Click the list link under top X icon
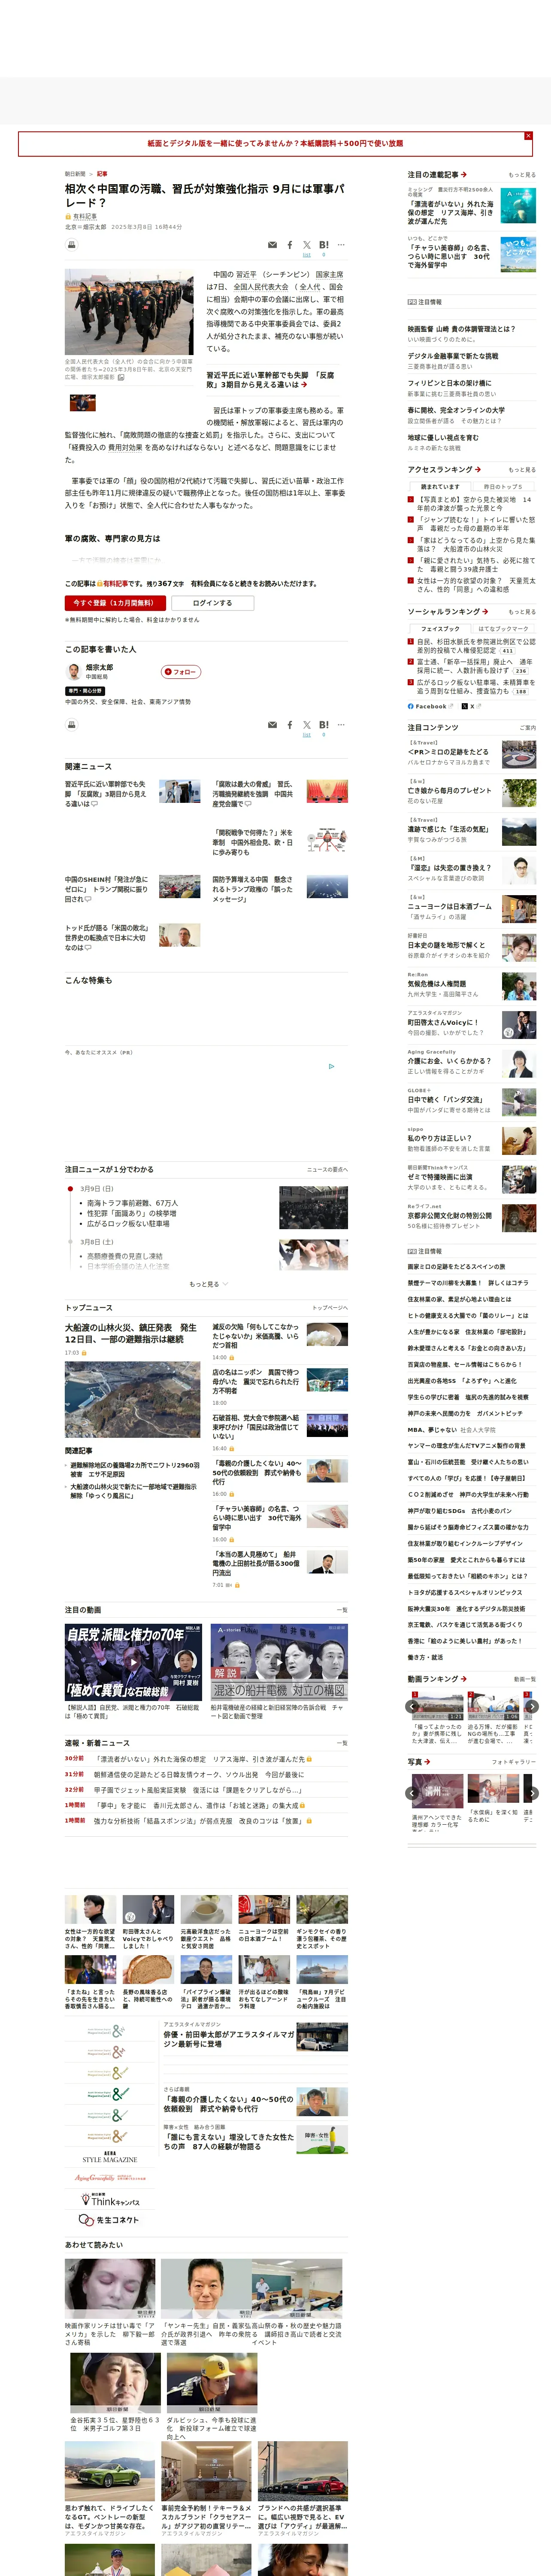 [307, 255]
